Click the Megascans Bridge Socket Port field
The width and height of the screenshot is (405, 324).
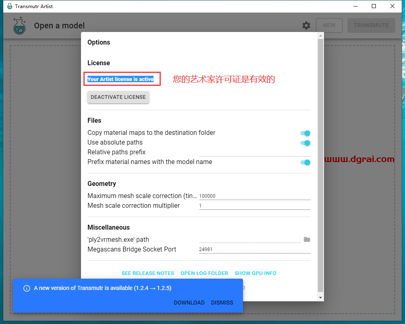[x=255, y=249]
